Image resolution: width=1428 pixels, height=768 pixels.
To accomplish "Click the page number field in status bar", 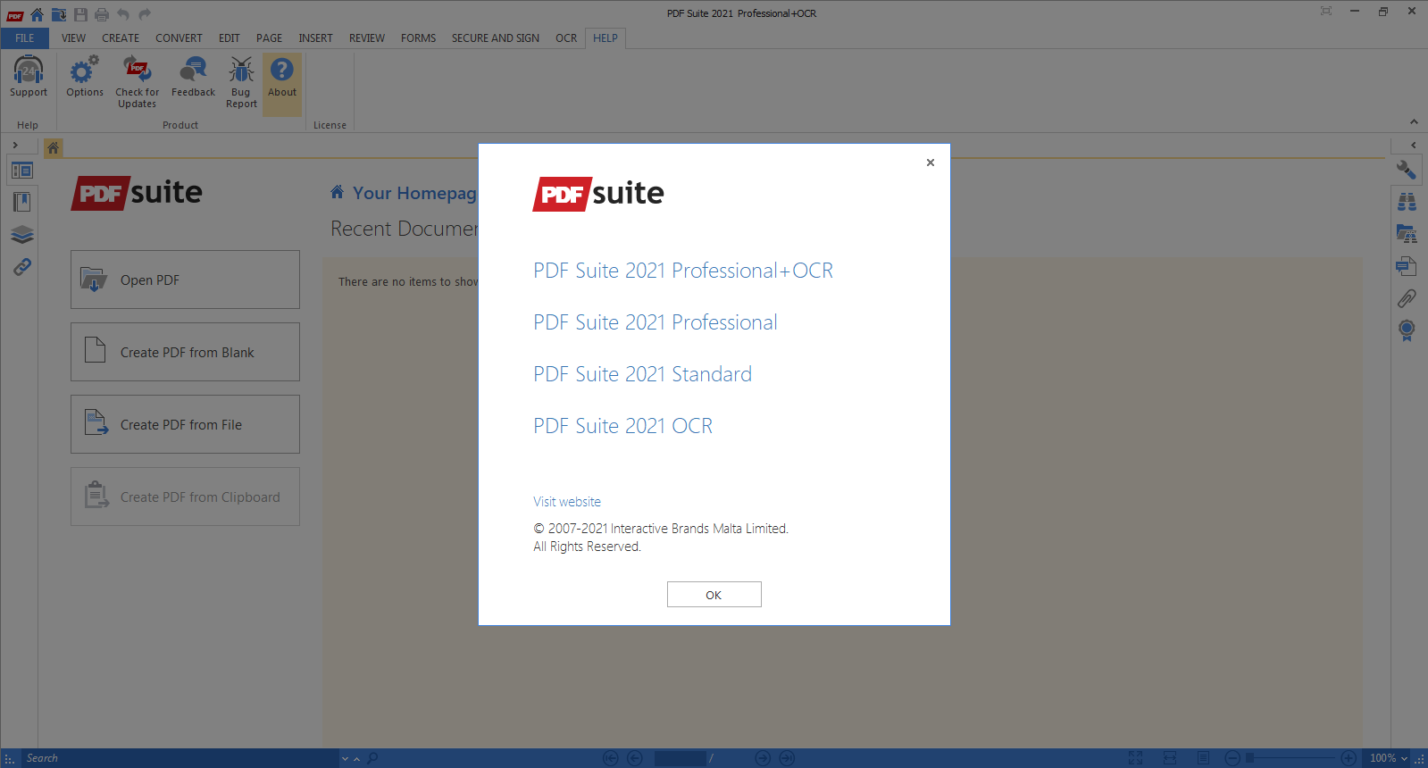I will pyautogui.click(x=680, y=758).
